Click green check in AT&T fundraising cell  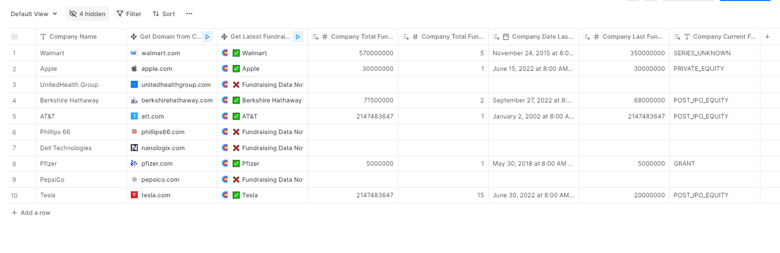click(x=236, y=116)
